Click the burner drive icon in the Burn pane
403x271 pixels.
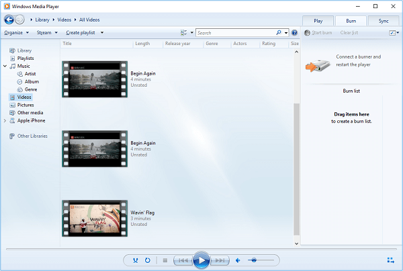point(318,65)
